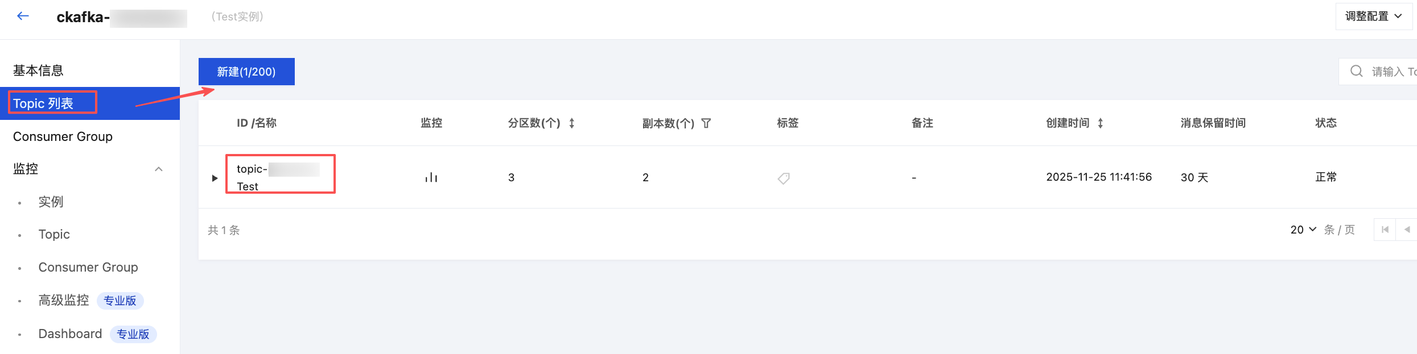Open the Test topic link
The width and height of the screenshot is (1417, 354).
(248, 186)
